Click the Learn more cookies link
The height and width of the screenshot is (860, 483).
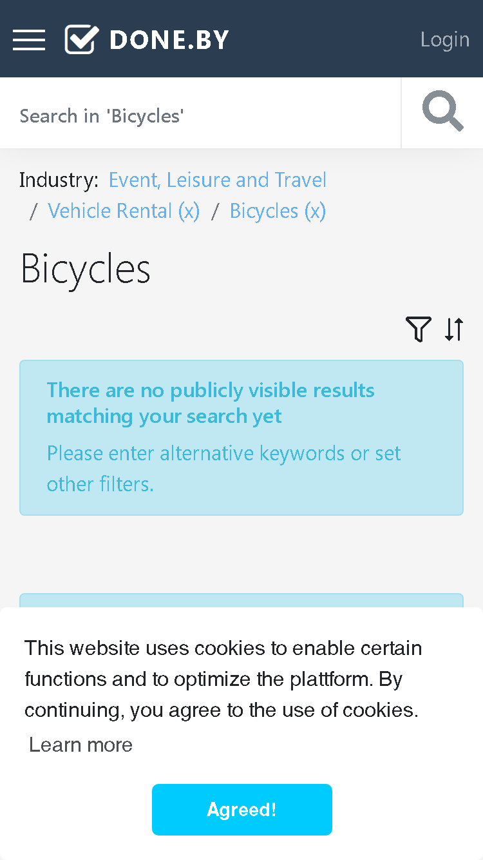[x=81, y=745]
